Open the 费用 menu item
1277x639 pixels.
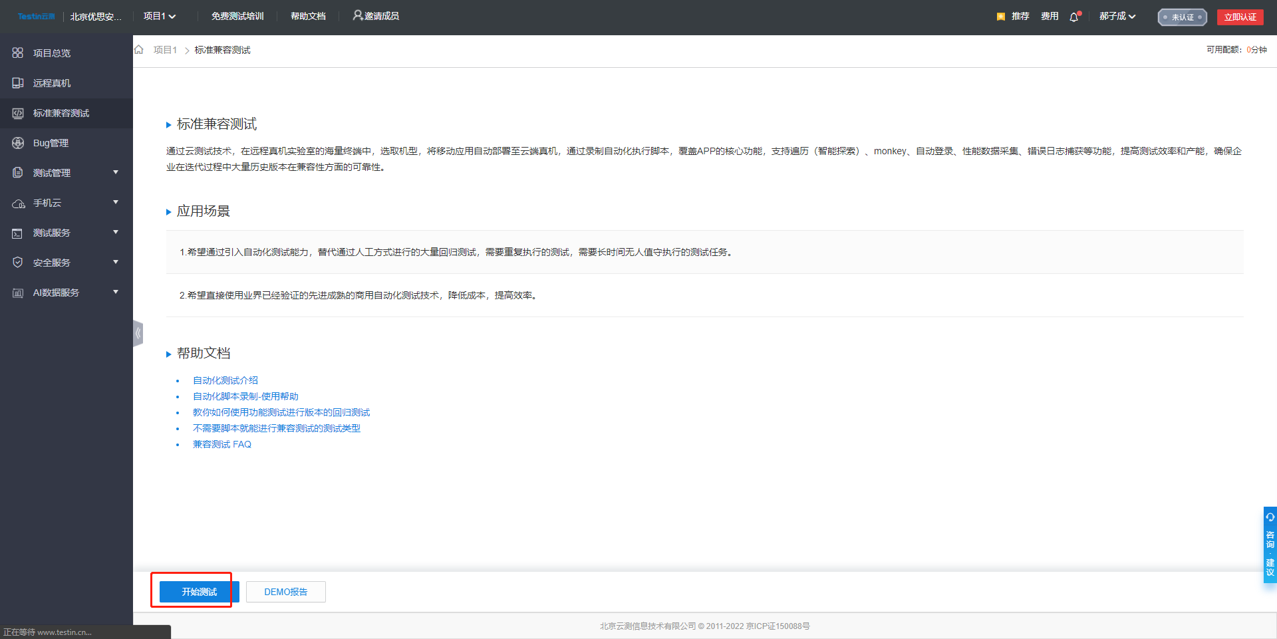pos(1050,16)
